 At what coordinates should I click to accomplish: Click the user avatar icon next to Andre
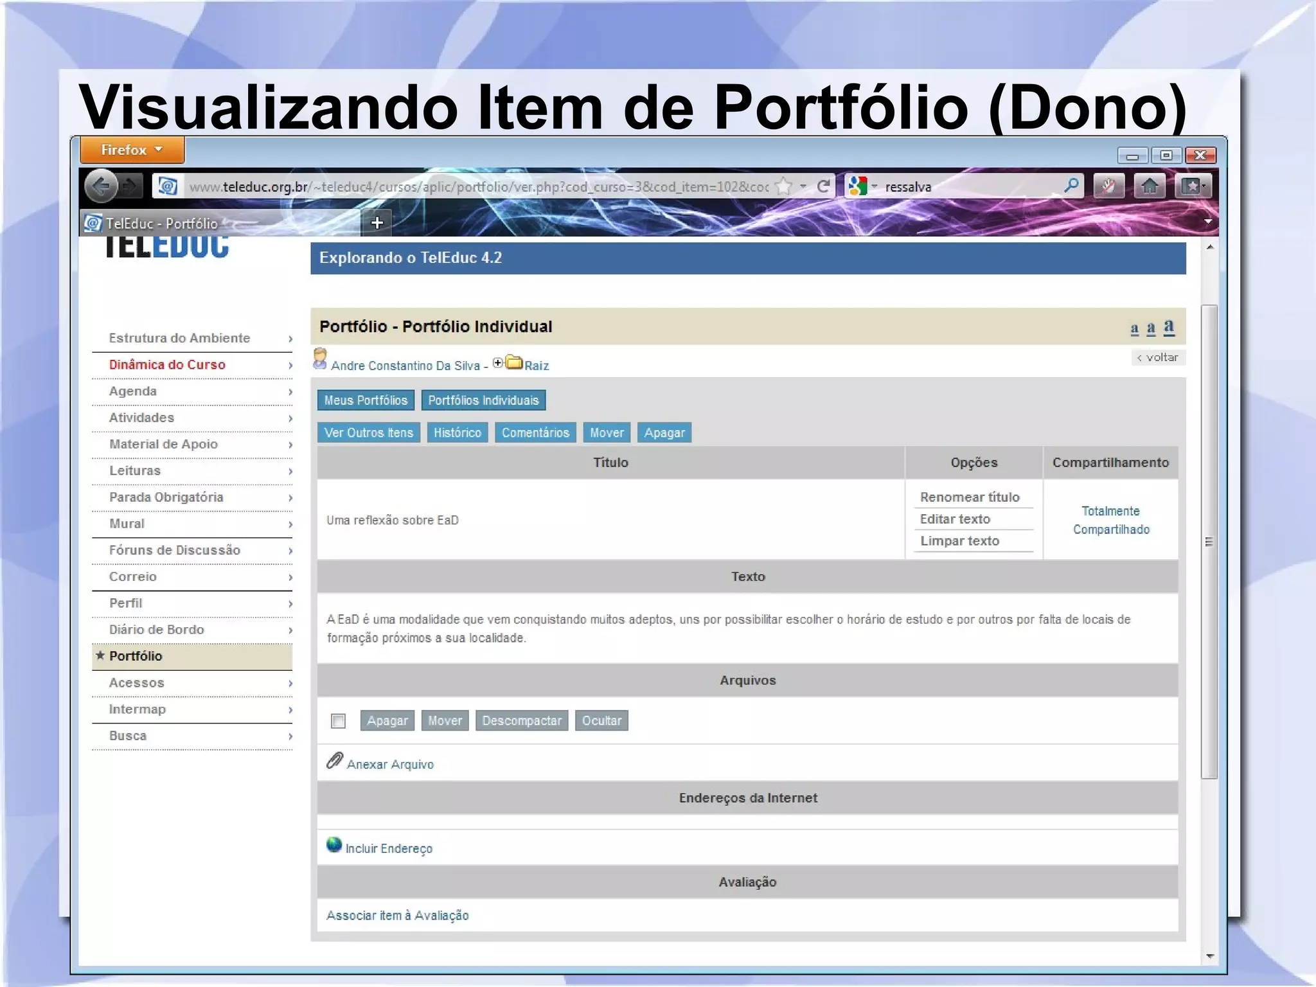click(320, 359)
